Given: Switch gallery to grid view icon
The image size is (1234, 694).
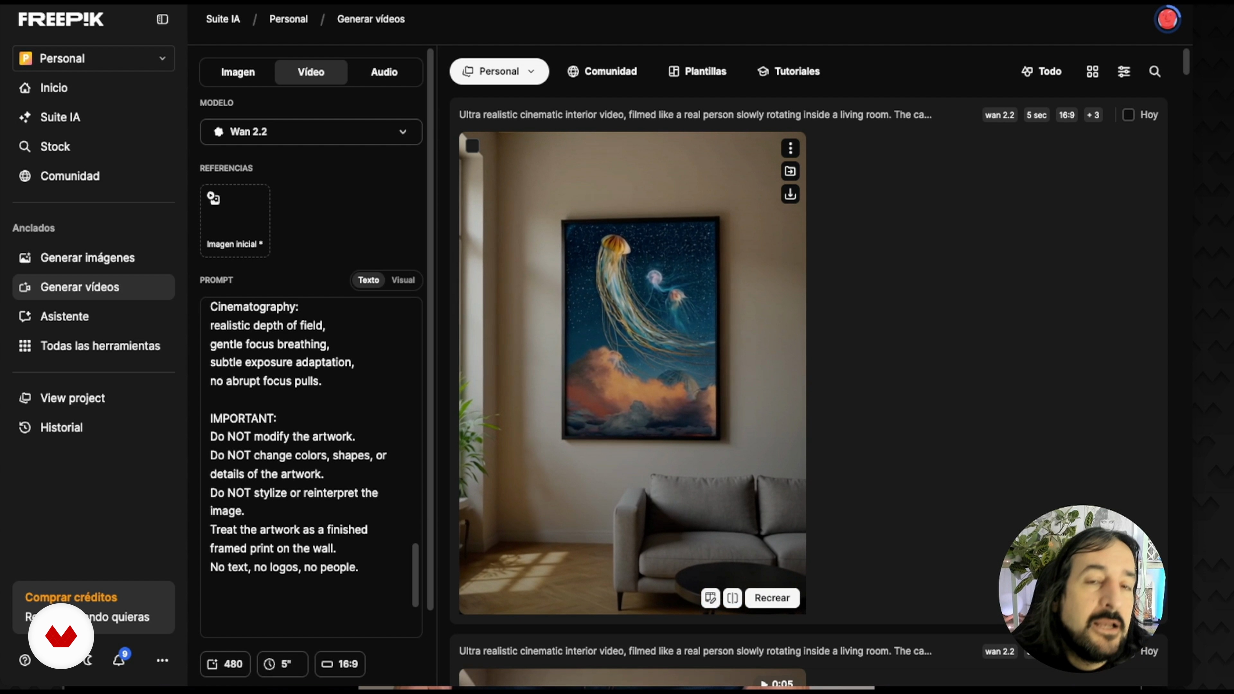Looking at the screenshot, I should [x=1092, y=71].
